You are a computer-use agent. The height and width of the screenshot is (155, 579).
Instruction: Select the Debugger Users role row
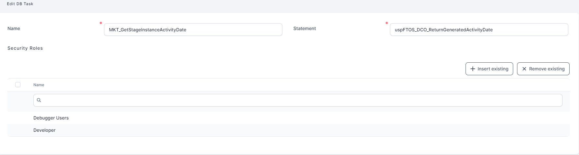click(51, 118)
